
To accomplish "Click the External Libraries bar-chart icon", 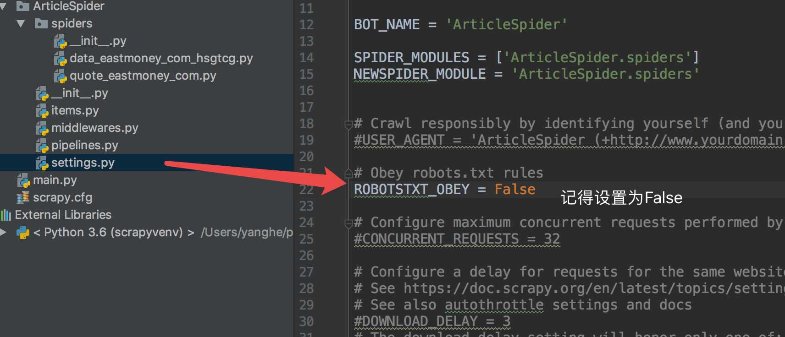I will [6, 215].
